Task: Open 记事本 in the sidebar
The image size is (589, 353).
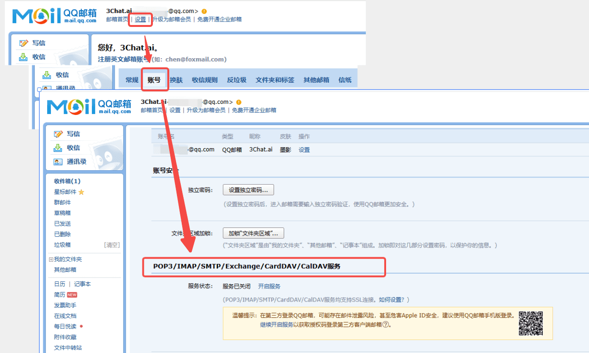Action: click(x=82, y=284)
